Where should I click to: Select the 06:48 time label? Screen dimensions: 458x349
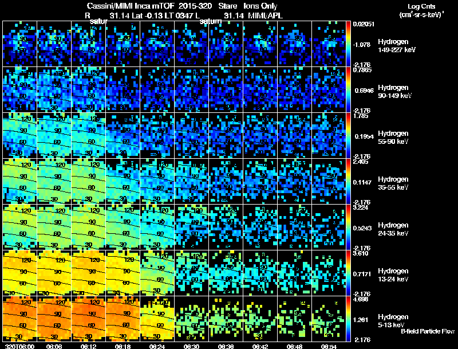[x=294, y=346]
